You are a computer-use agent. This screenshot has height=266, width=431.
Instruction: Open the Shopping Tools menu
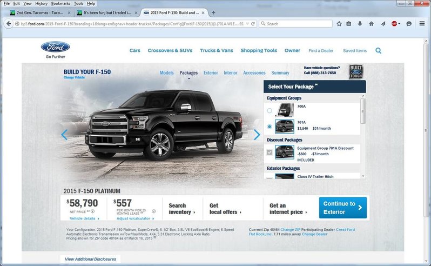pos(259,51)
